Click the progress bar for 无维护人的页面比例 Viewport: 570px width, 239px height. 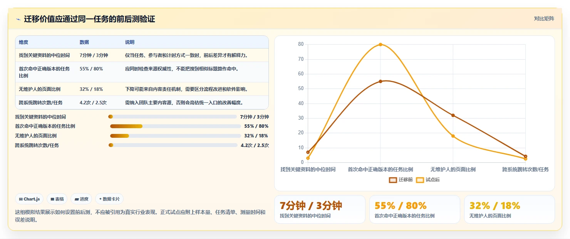pos(176,136)
